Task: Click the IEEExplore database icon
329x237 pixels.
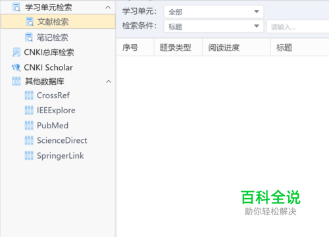Action: pos(29,110)
